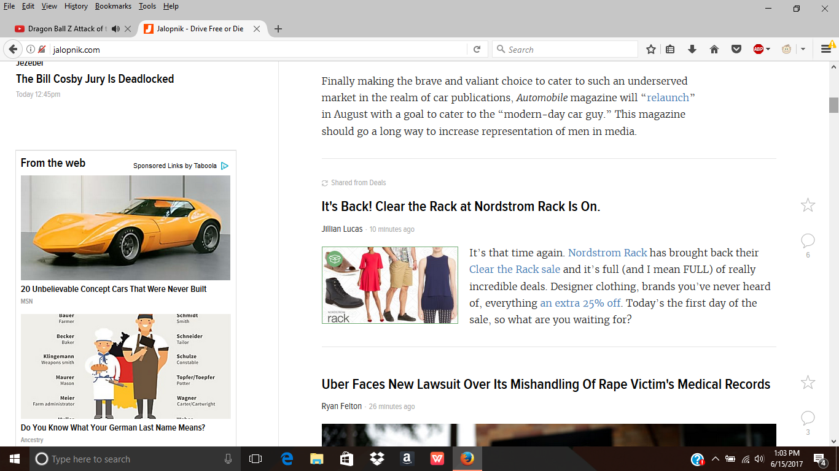
Task: Open the Edit menu
Action: [28, 6]
